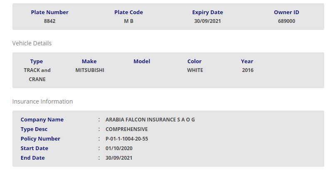Screen dimensions: 330x173
Task: Select ARABIA FALCON INSURANCE S A O G text
Action: coord(150,119)
